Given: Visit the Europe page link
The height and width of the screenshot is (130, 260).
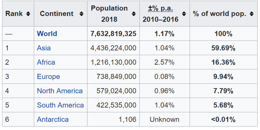Looking at the screenshot, I should click(x=49, y=77).
